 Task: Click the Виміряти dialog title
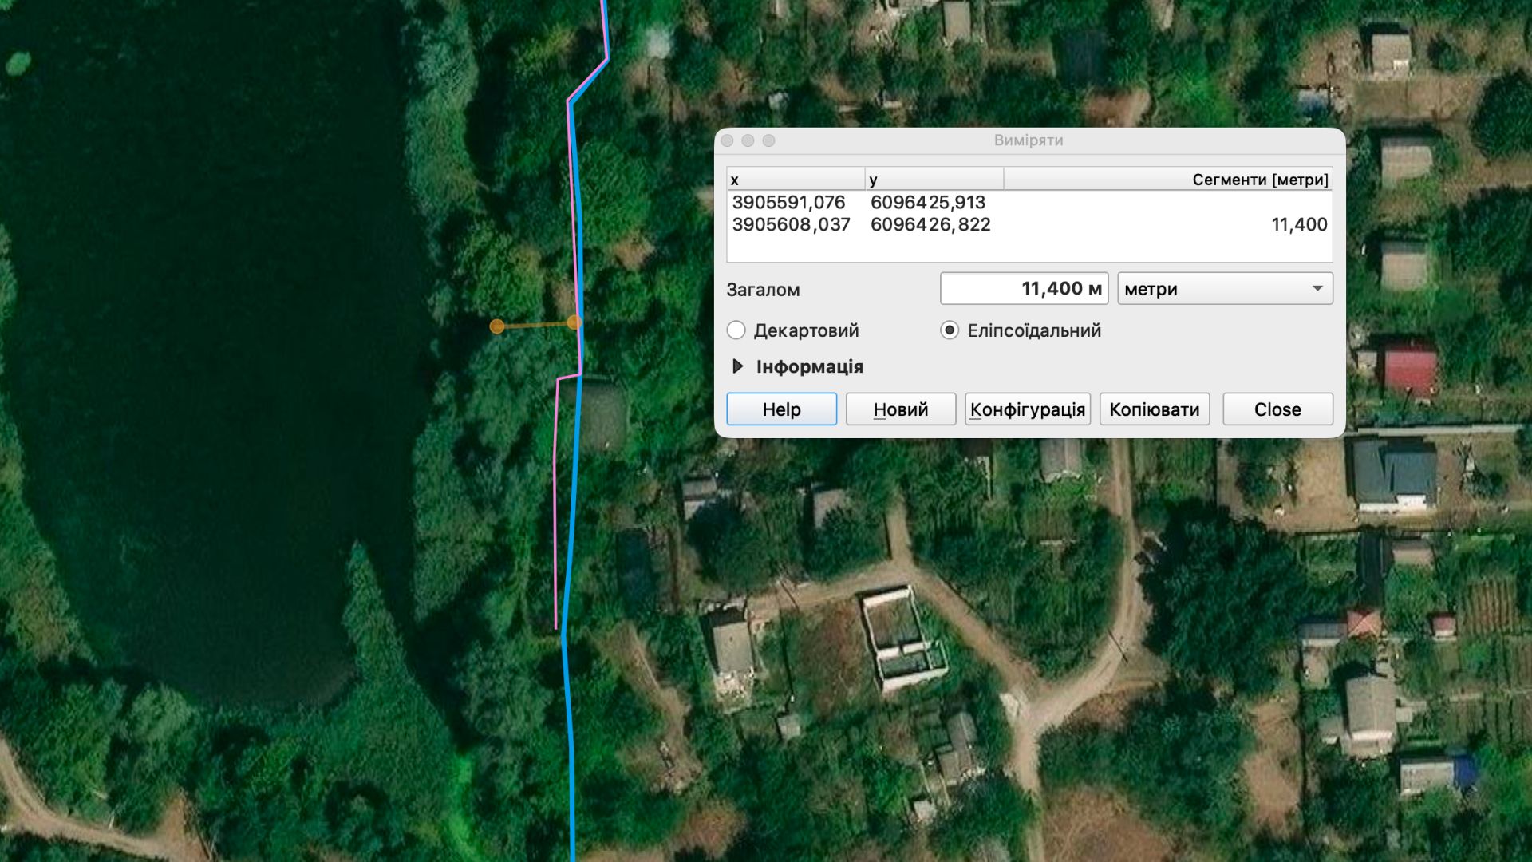tap(1029, 140)
